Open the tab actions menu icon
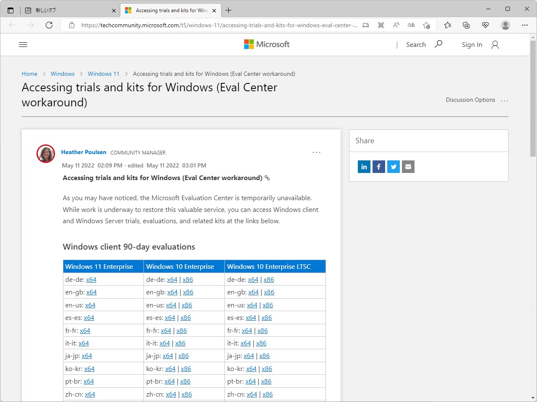The height and width of the screenshot is (402, 537). click(10, 10)
